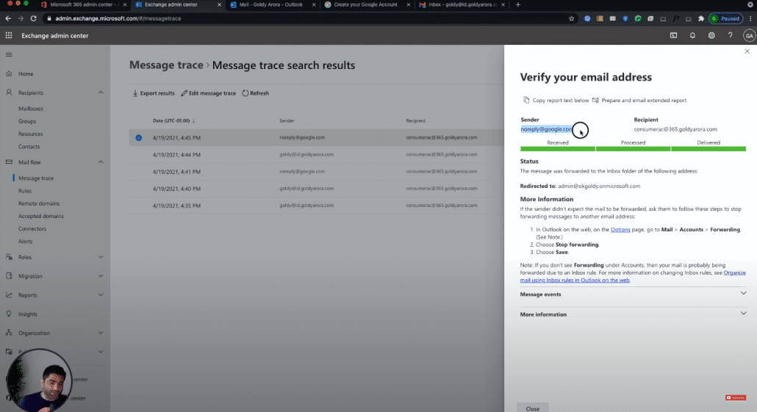Click the Message trace breadcrumb
Screen dimensions: 757x412
click(166, 65)
